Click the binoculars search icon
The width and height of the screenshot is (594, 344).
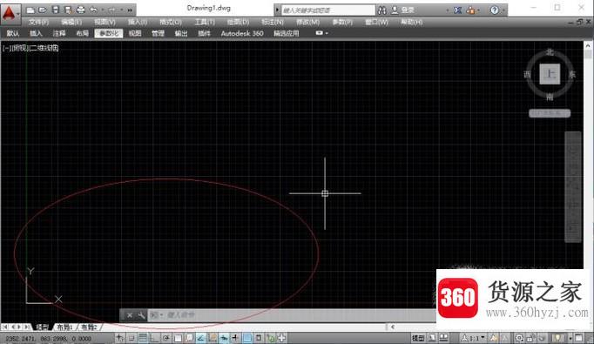pyautogui.click(x=382, y=10)
